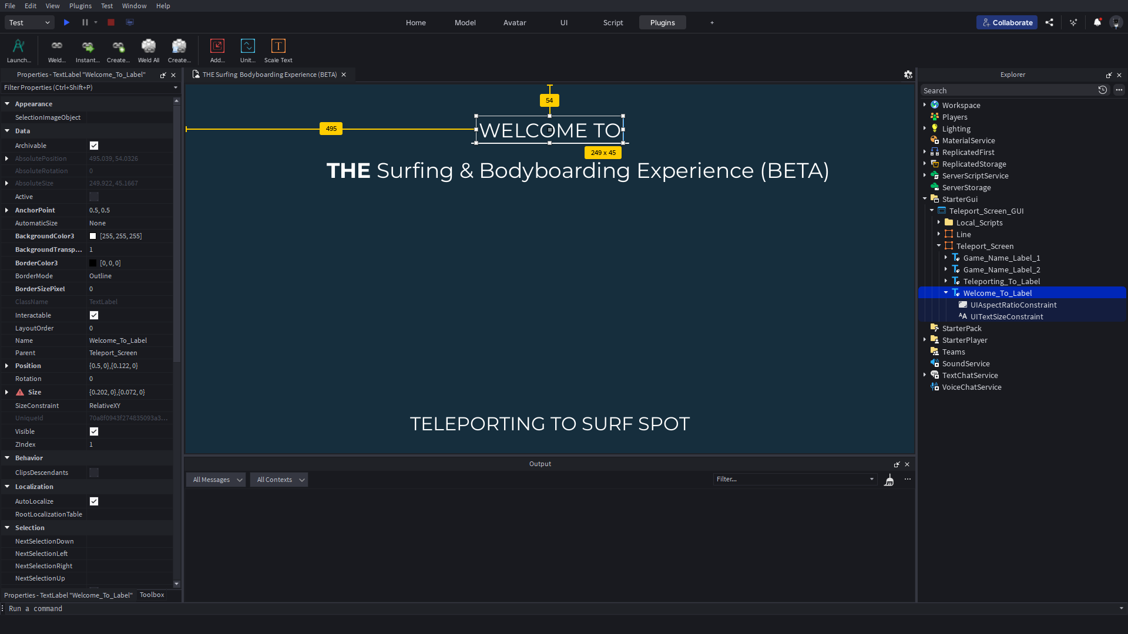Click the Explorer search history icon
The width and height of the screenshot is (1128, 634).
(x=1103, y=90)
